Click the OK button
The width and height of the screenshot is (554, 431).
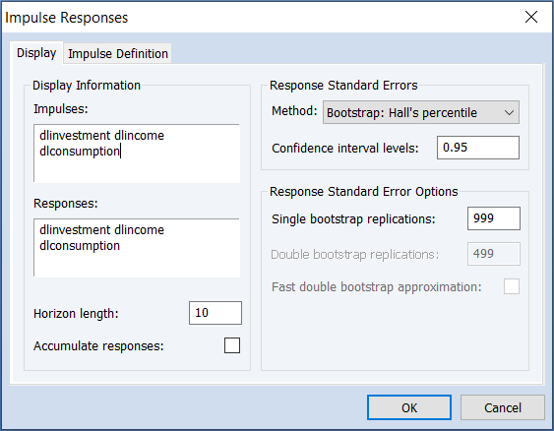pyautogui.click(x=409, y=407)
